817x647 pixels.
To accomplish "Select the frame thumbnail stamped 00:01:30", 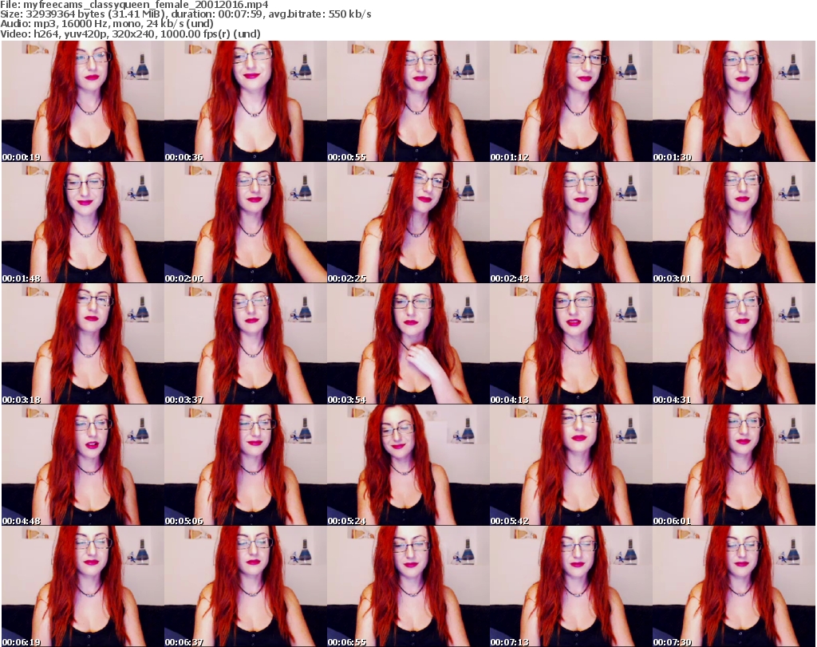I will click(x=734, y=101).
